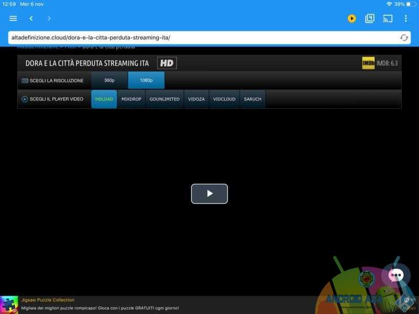This screenshot has width=419, height=314.
Task: Choose the VIDOZA player
Action: (196, 99)
